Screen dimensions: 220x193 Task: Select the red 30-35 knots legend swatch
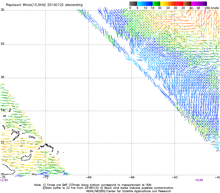[180, 4]
